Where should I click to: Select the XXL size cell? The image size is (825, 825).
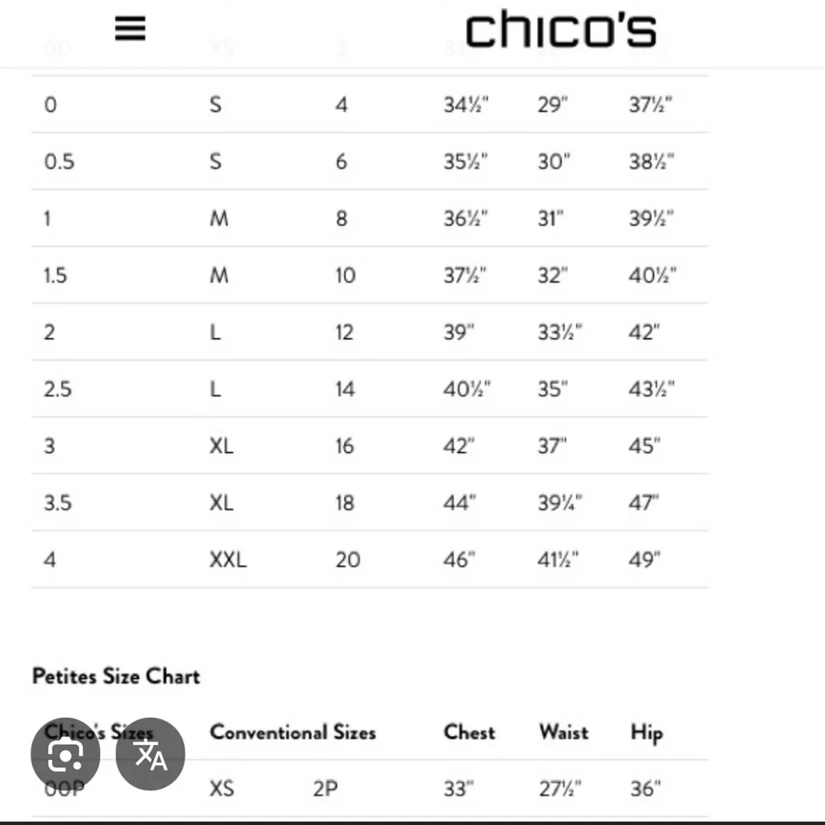(x=228, y=559)
